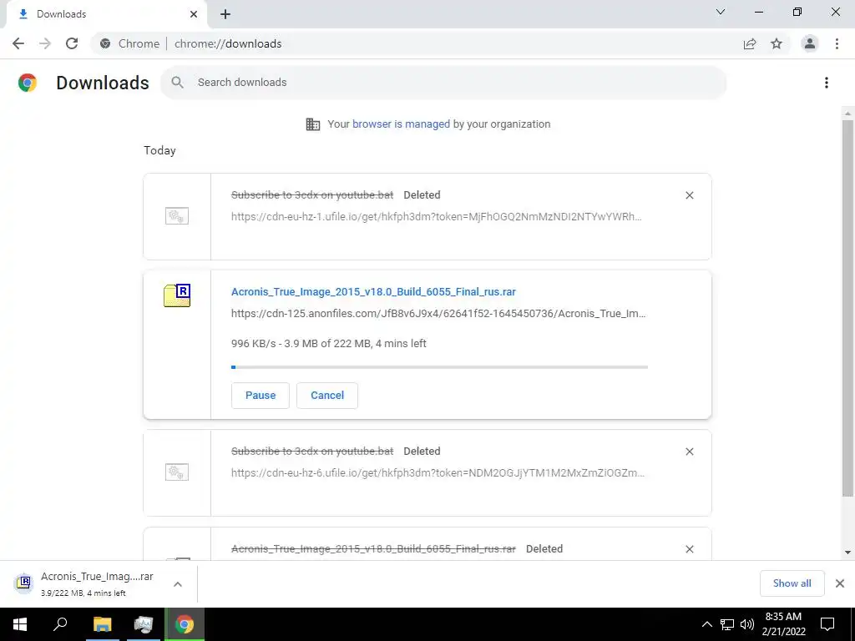Open anonfiles source URL of download
The image size is (855, 641).
point(438,314)
